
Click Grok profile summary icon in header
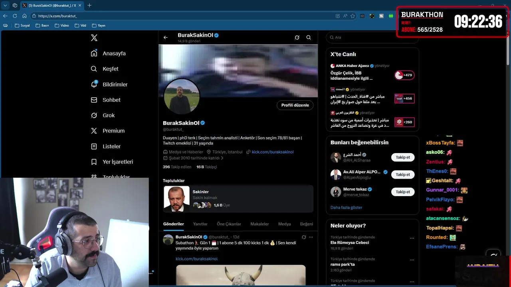point(297,37)
